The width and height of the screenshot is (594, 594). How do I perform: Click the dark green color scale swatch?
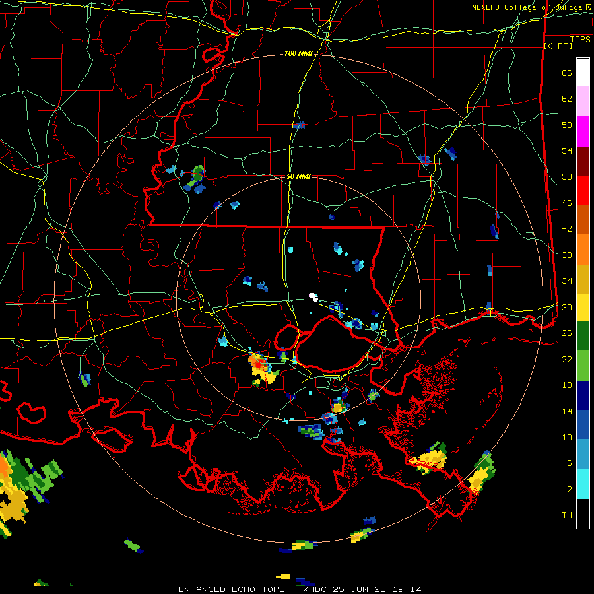tap(583, 336)
